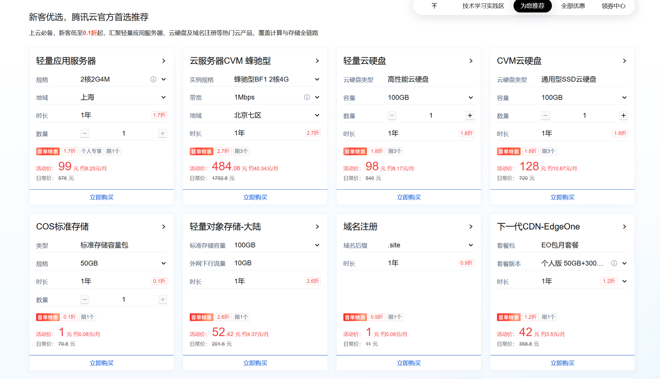Screen dimensions: 660x379
Task: Show info for 1Mbps bandwidth
Action: pos(307,97)
